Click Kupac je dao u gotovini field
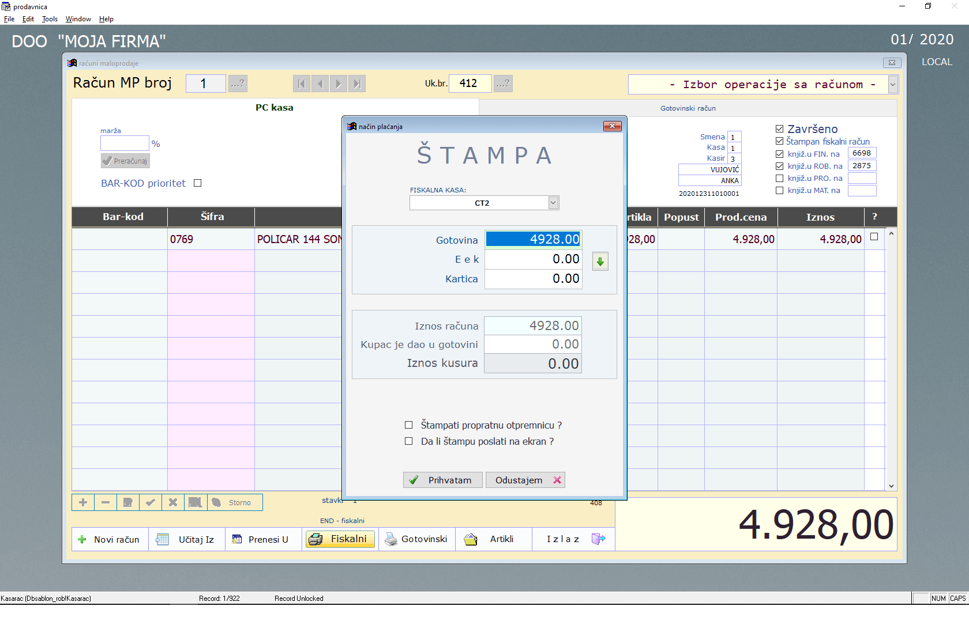 click(533, 344)
